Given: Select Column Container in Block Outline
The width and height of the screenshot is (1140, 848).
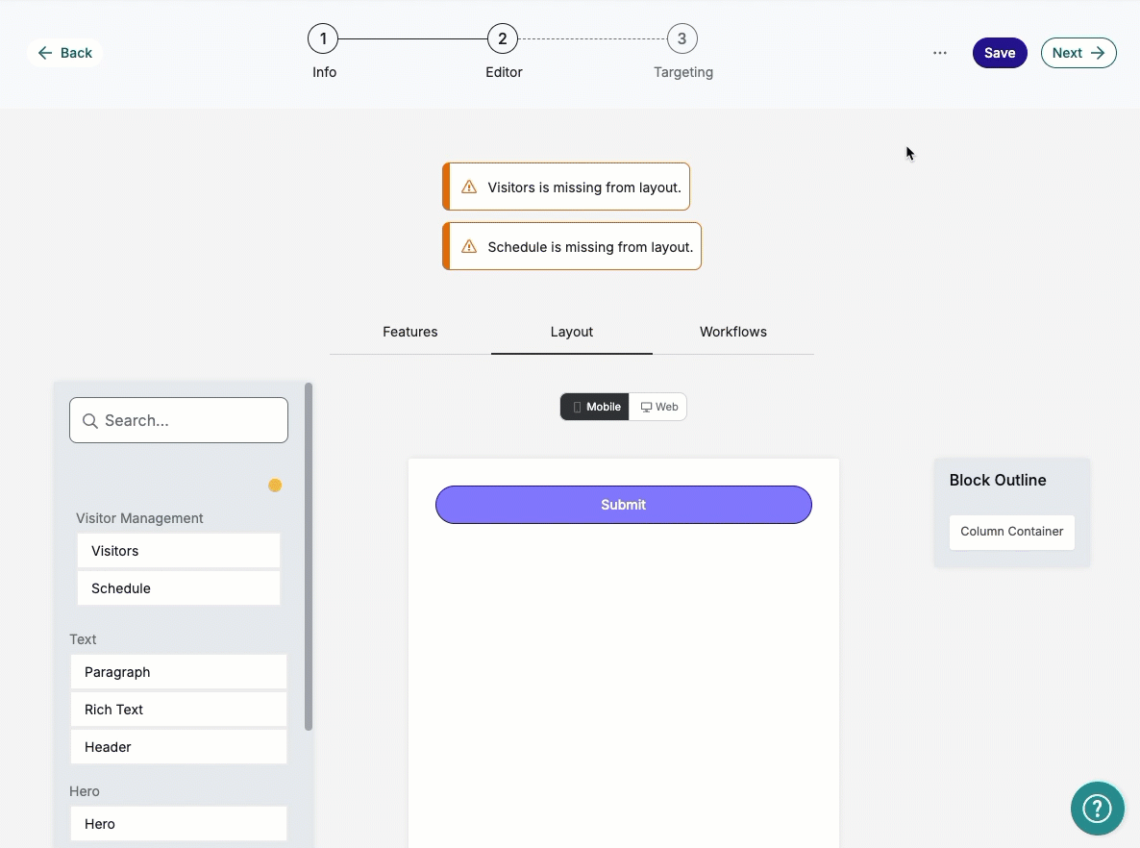Looking at the screenshot, I should pyautogui.click(x=1012, y=532).
